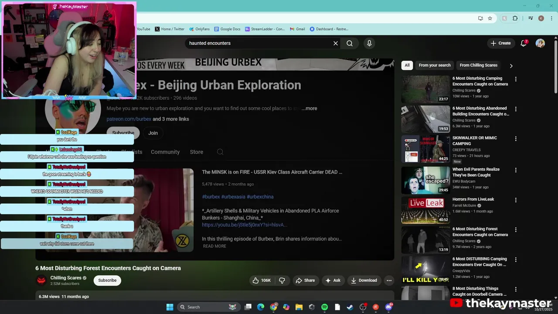Open the Windows Start menu
This screenshot has width=558, height=314.
coord(170,307)
